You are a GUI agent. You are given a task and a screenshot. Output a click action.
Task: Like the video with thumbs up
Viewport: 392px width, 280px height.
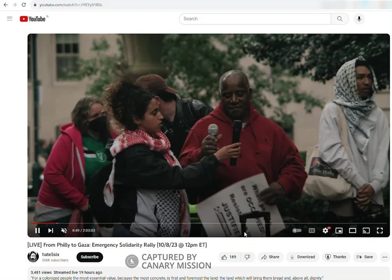(228, 257)
